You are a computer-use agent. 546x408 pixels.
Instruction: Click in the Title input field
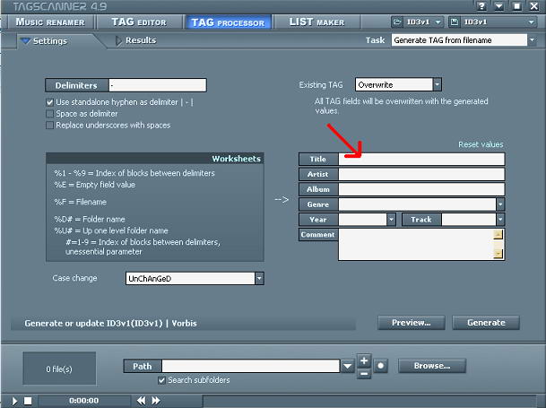(421, 160)
